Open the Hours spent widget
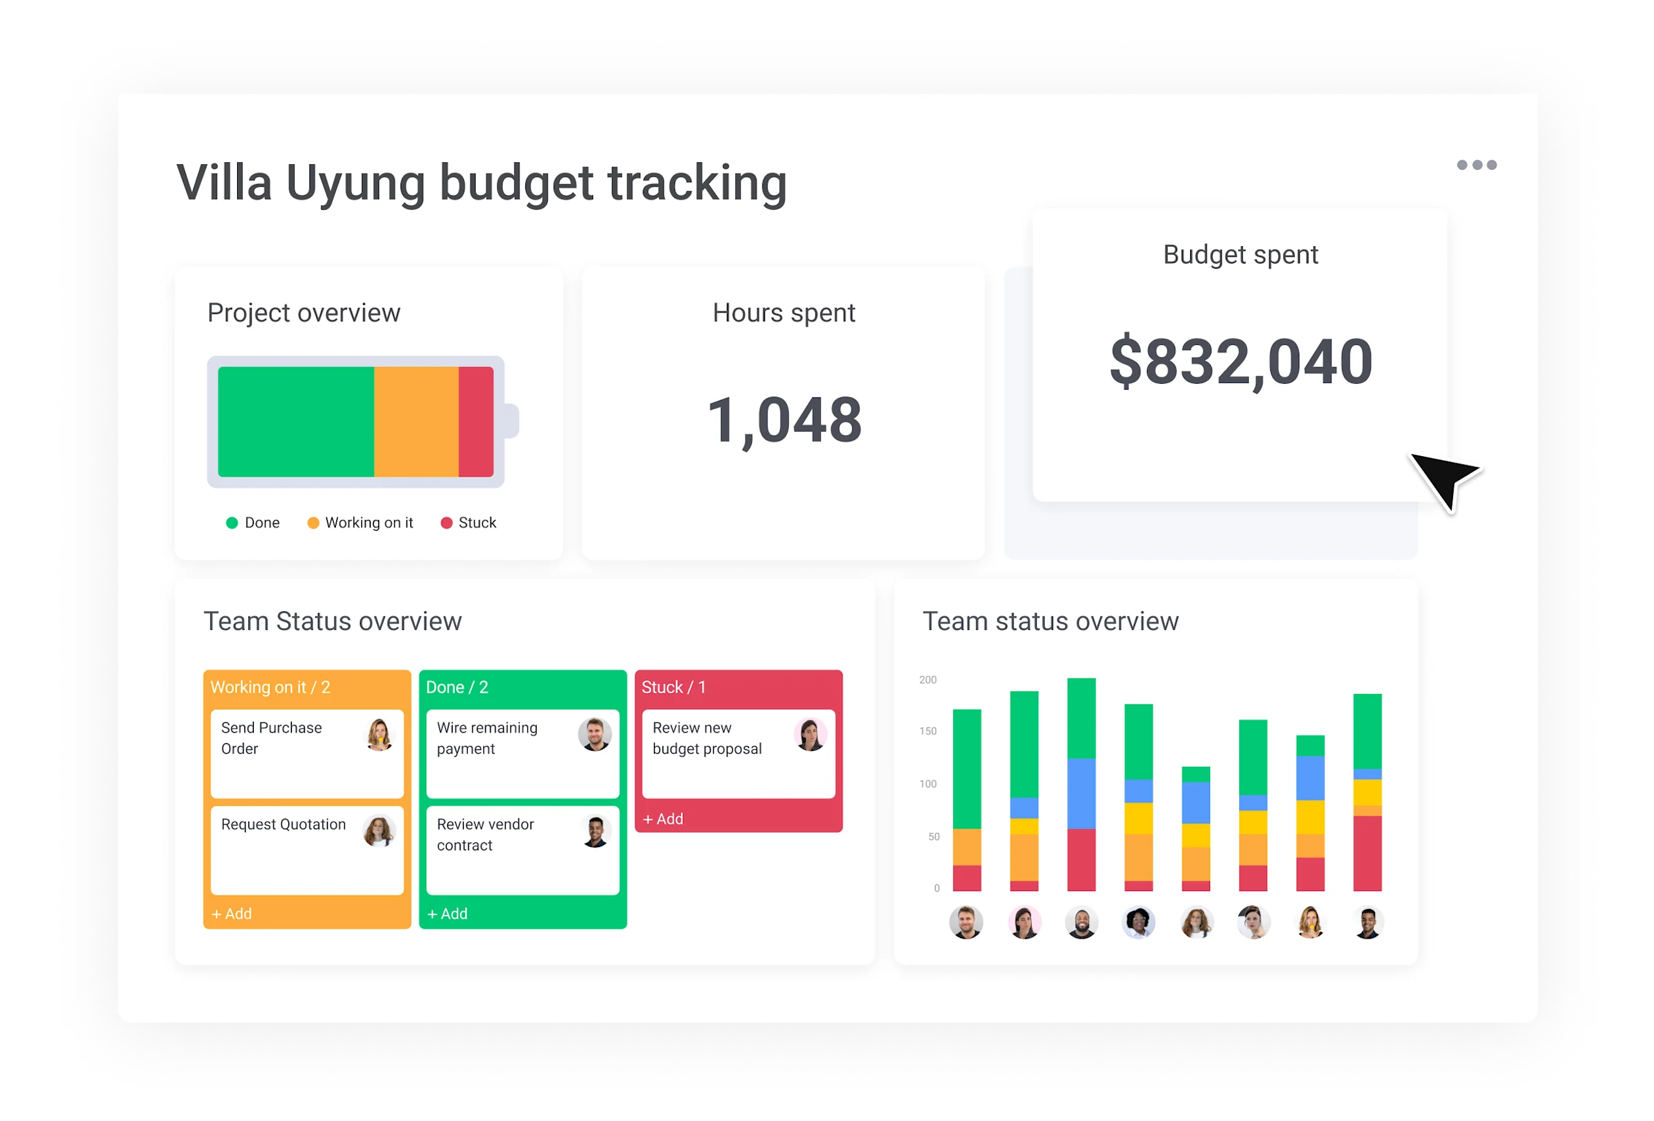This screenshot has height=1121, width=1654. [x=783, y=413]
